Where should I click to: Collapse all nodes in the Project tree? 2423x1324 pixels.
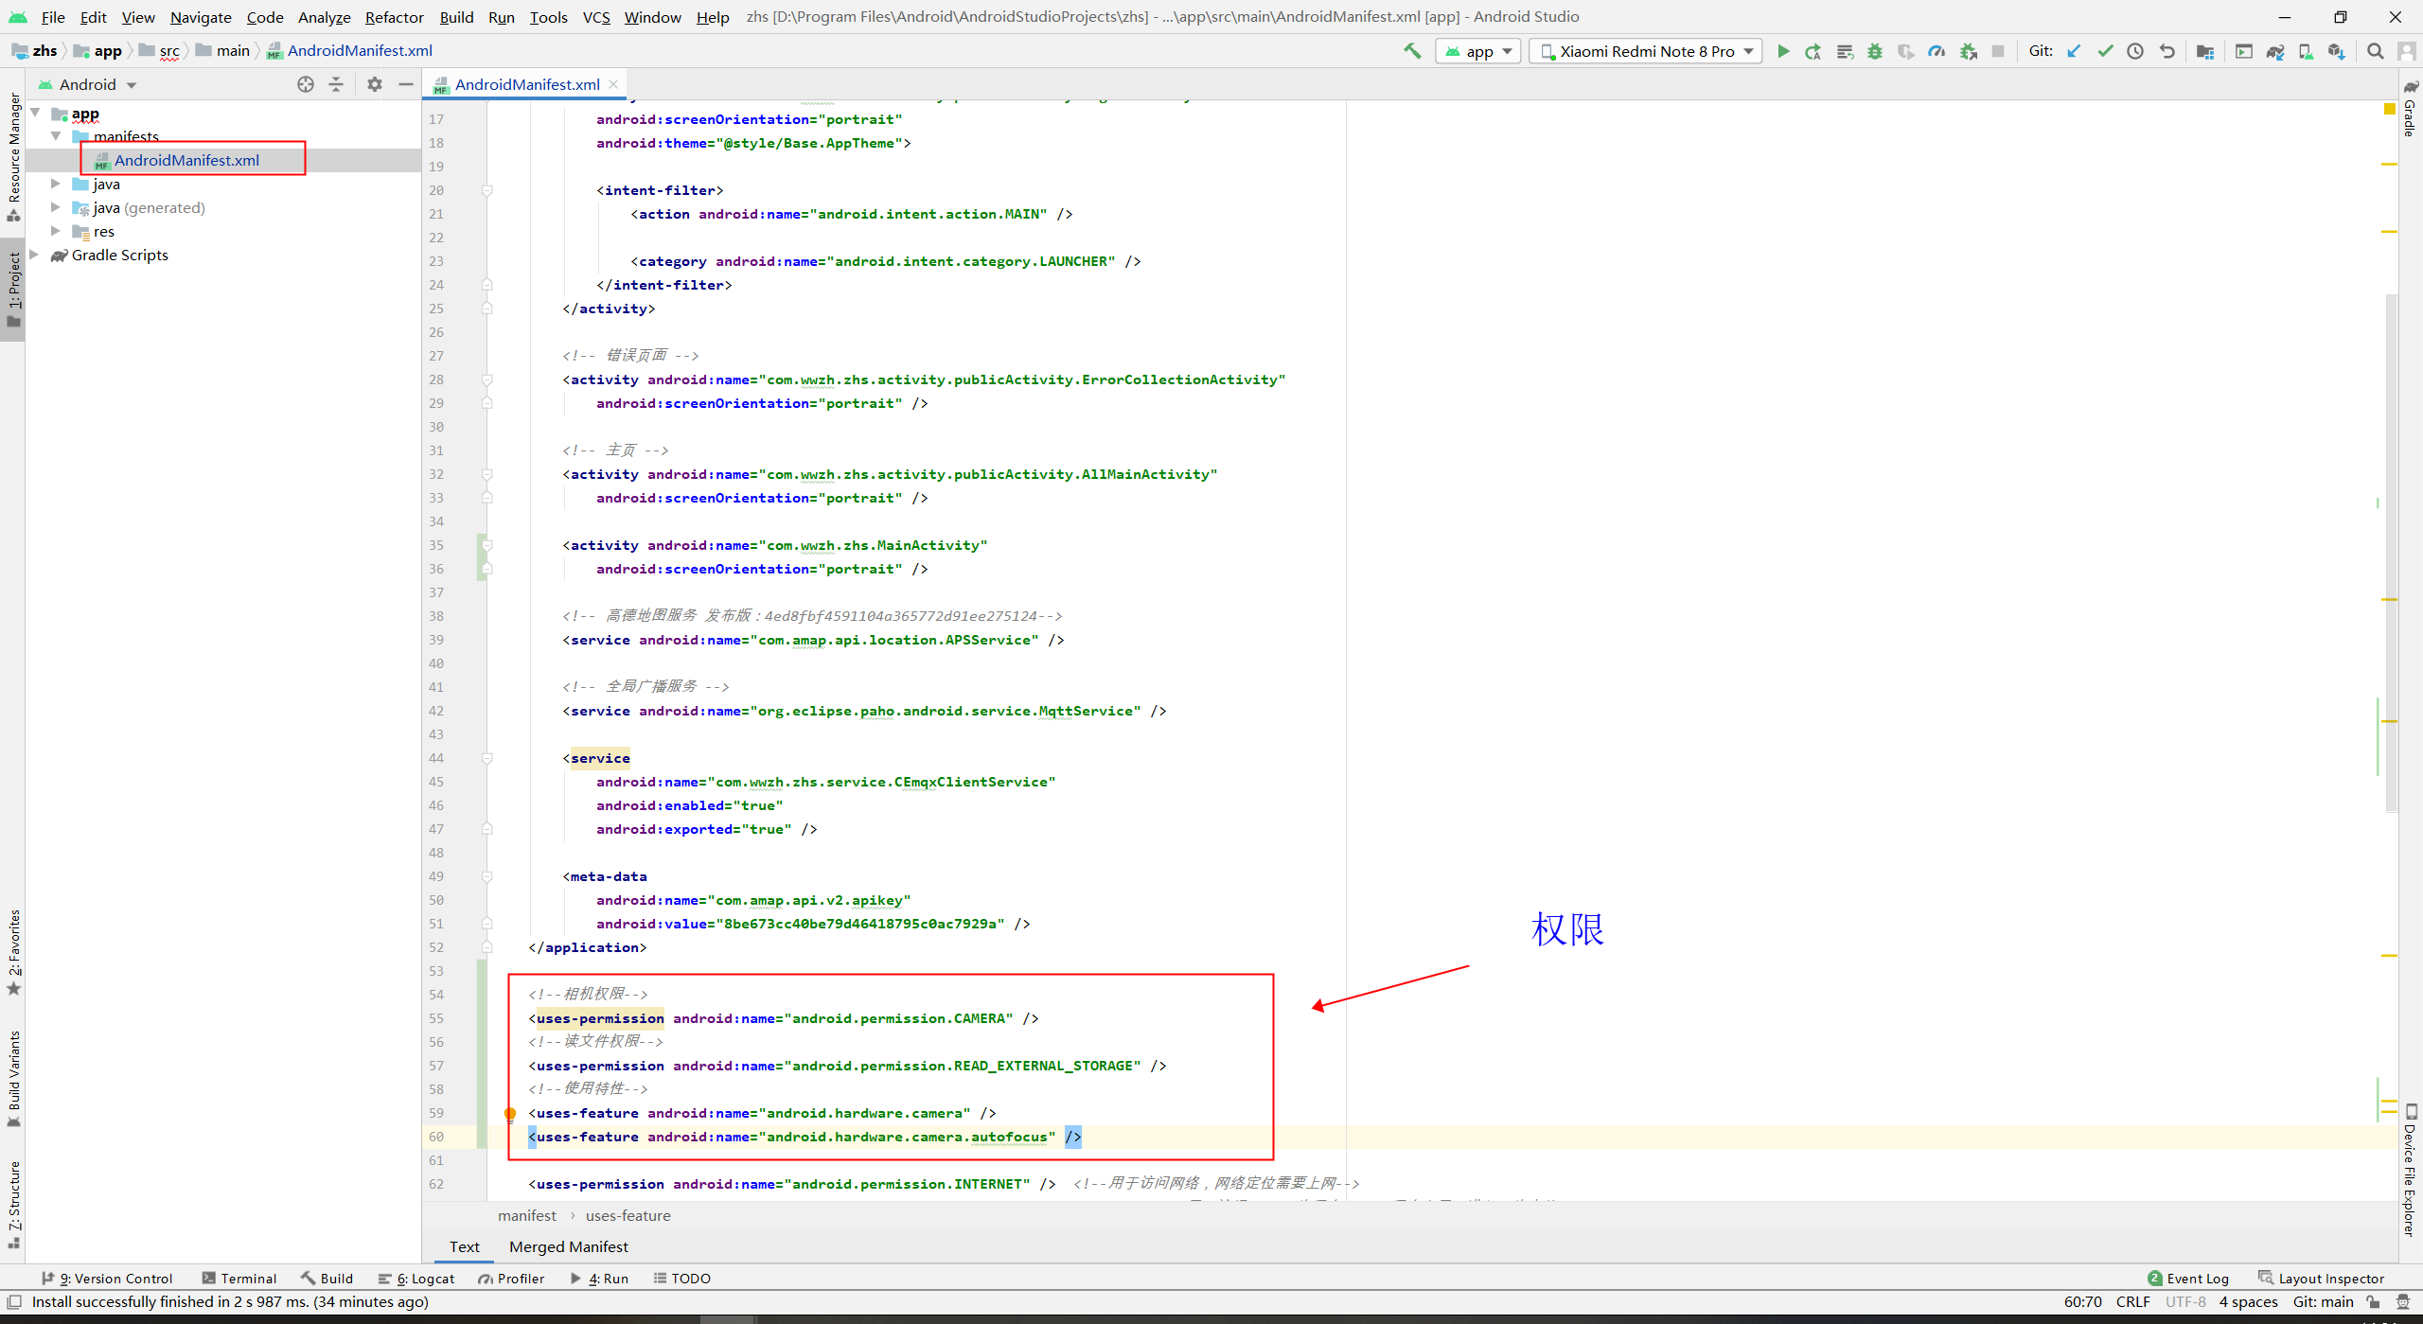(x=335, y=84)
